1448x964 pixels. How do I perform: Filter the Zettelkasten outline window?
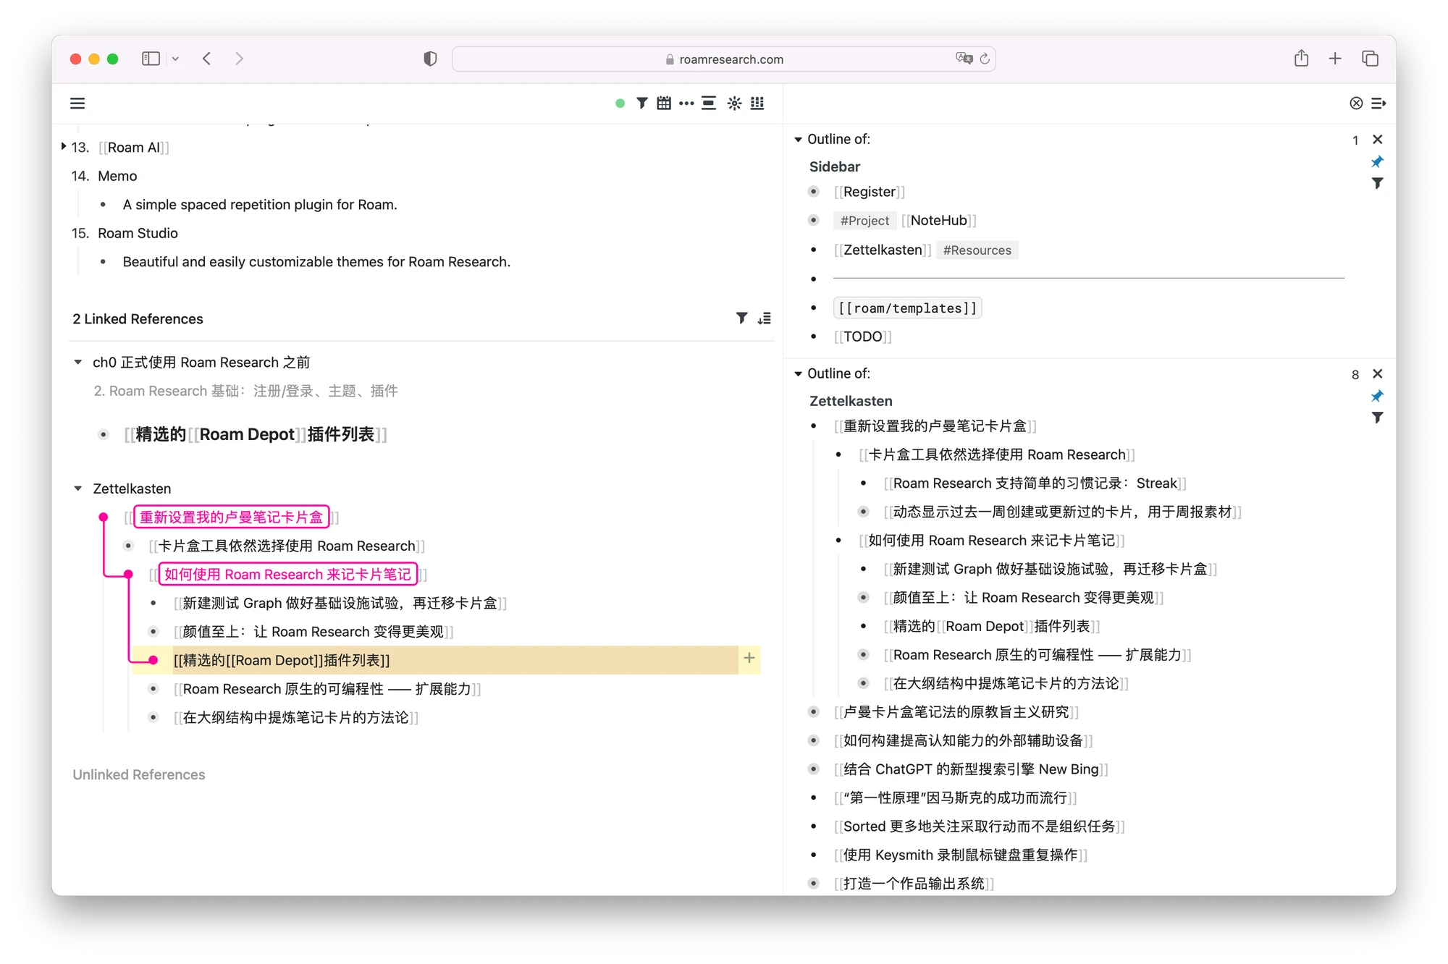point(1377,418)
